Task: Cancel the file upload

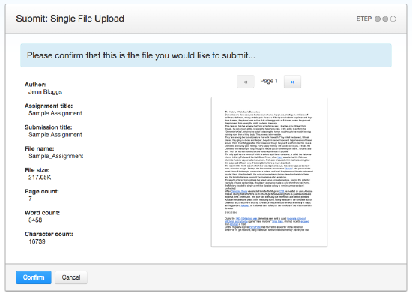Action: [x=71, y=277]
